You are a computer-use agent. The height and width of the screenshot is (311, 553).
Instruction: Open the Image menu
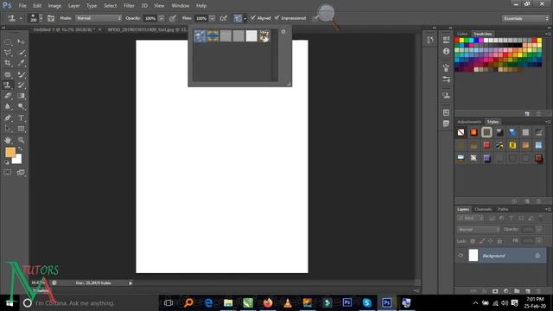pyautogui.click(x=54, y=6)
